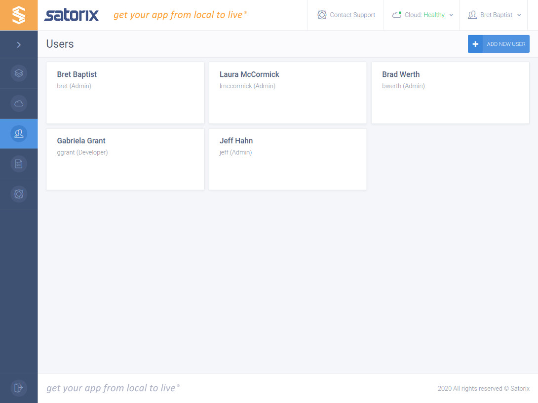Click the logout icon at sidebar bottom
538x403 pixels.
point(19,388)
